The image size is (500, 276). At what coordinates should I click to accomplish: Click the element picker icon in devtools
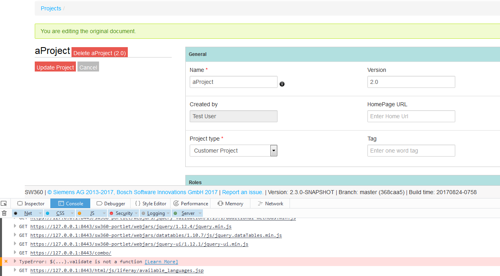(x=4, y=203)
